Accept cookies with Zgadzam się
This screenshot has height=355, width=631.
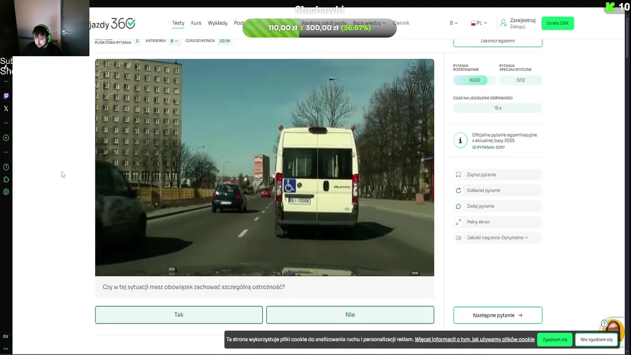click(555, 339)
